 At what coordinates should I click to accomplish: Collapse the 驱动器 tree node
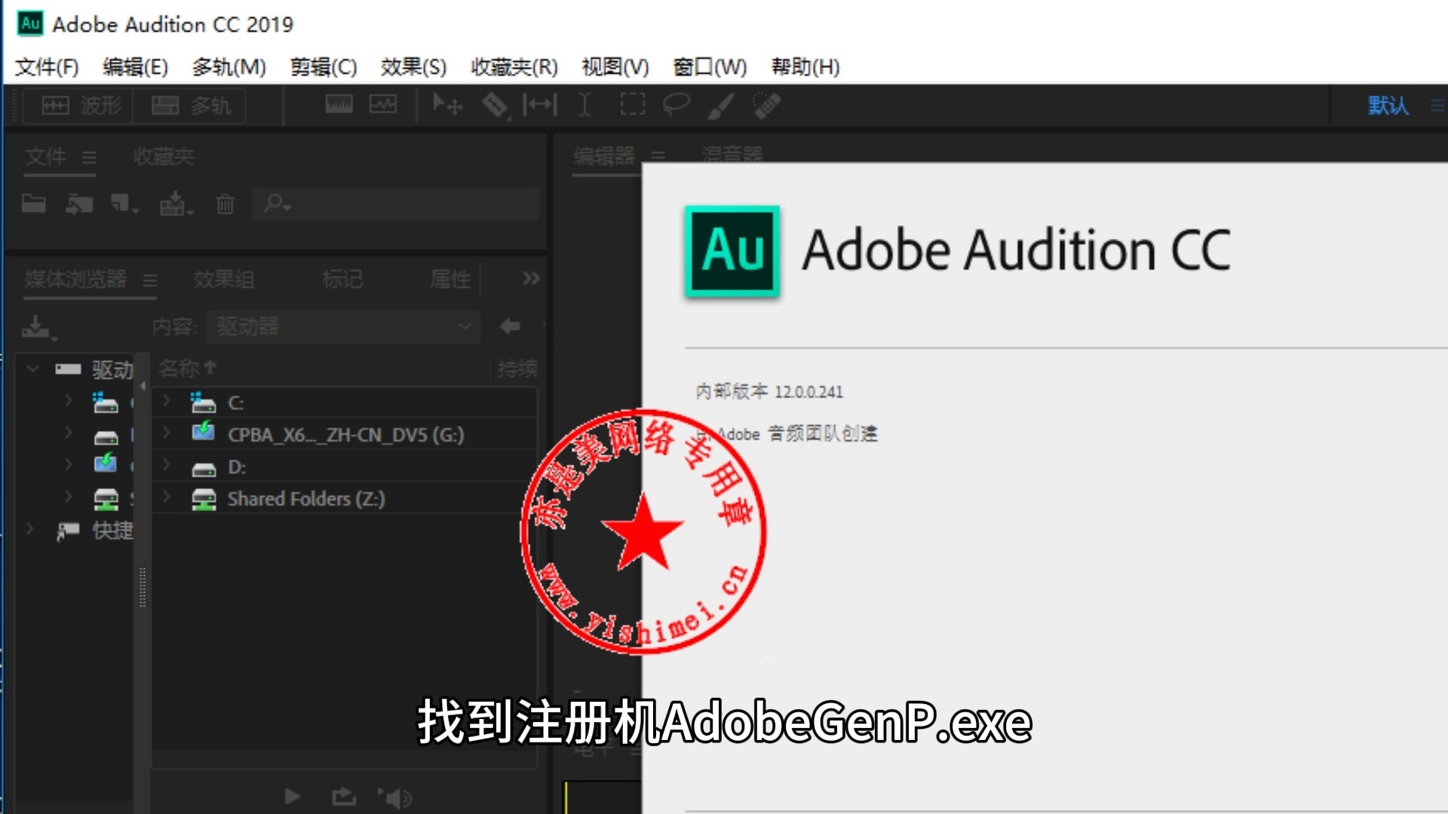(x=32, y=369)
